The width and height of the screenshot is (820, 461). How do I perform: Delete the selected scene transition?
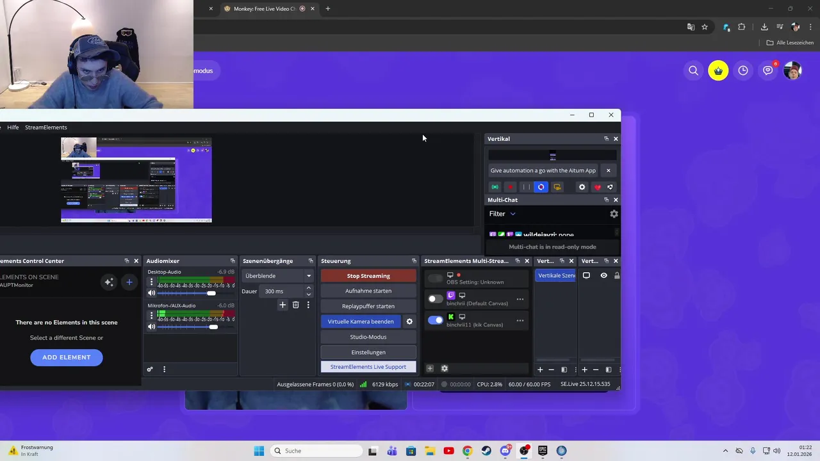pyautogui.click(x=295, y=305)
